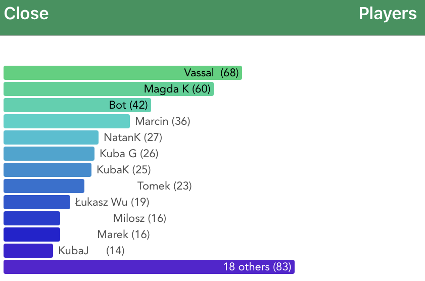Tap the Close button
425x281 pixels.
[x=26, y=14]
